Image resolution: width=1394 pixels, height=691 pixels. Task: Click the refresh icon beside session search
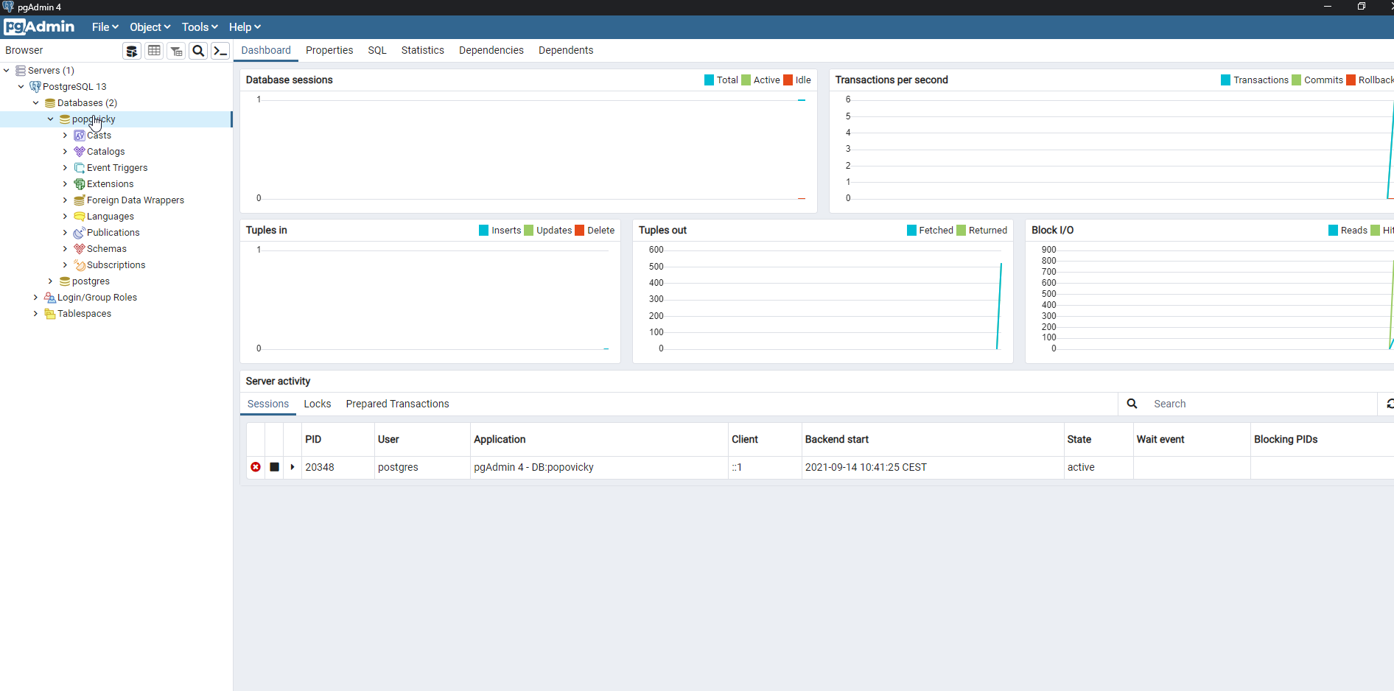(1389, 404)
